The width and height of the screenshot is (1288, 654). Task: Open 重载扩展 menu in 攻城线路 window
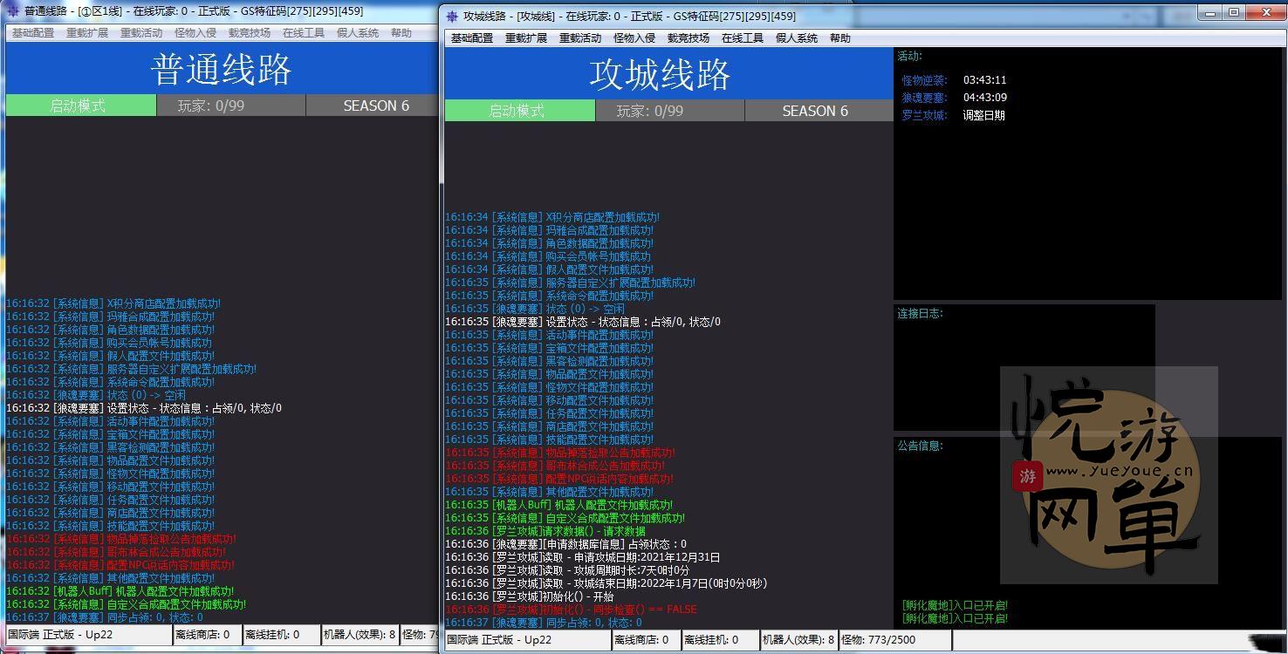point(526,38)
